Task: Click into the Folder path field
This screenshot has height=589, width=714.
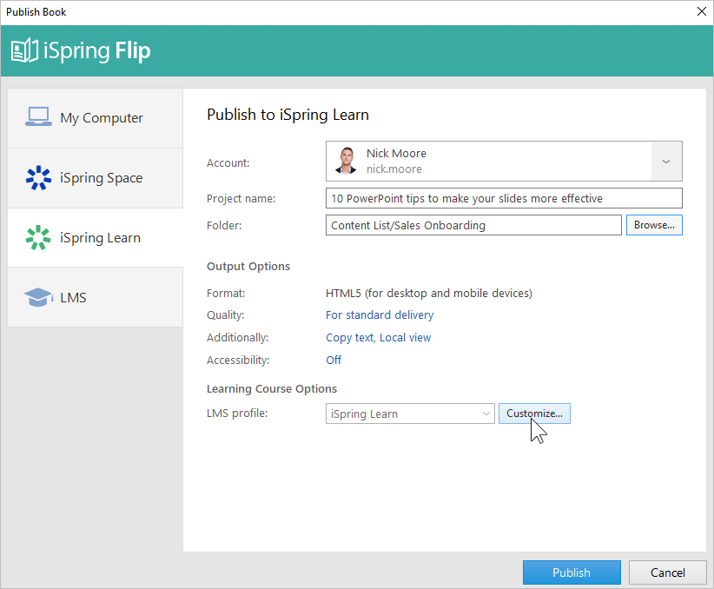Action: tap(473, 225)
